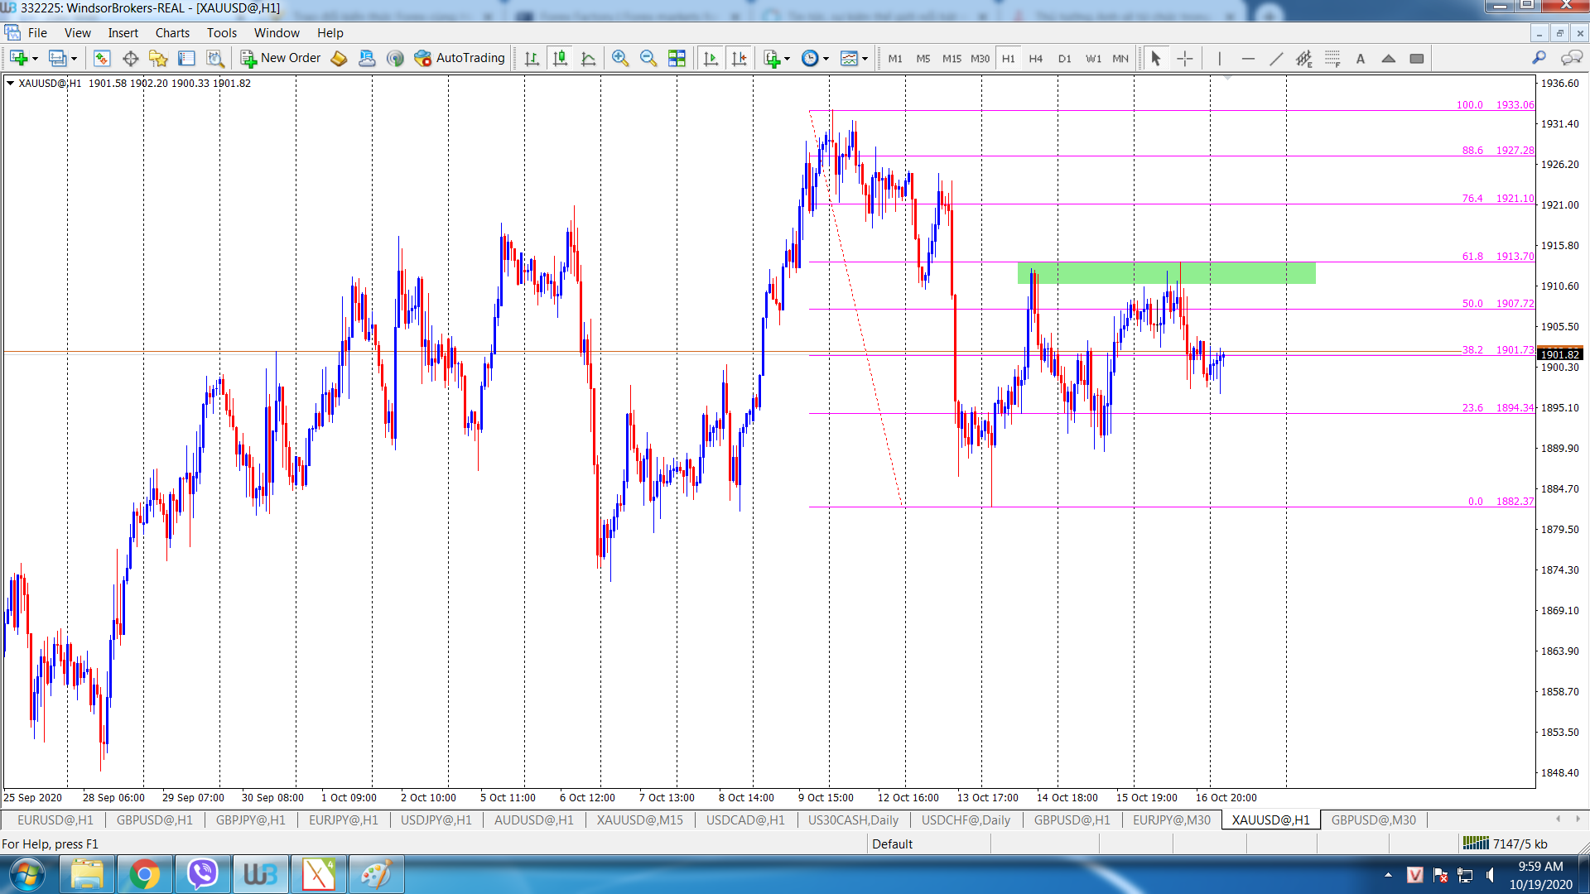
Task: Click the search magnifier icon
Action: click(x=1539, y=57)
